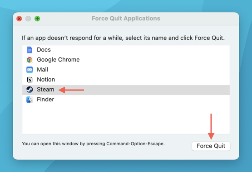252x172 pixels.
Task: Click empty area below Finder in list
Action: point(126,119)
